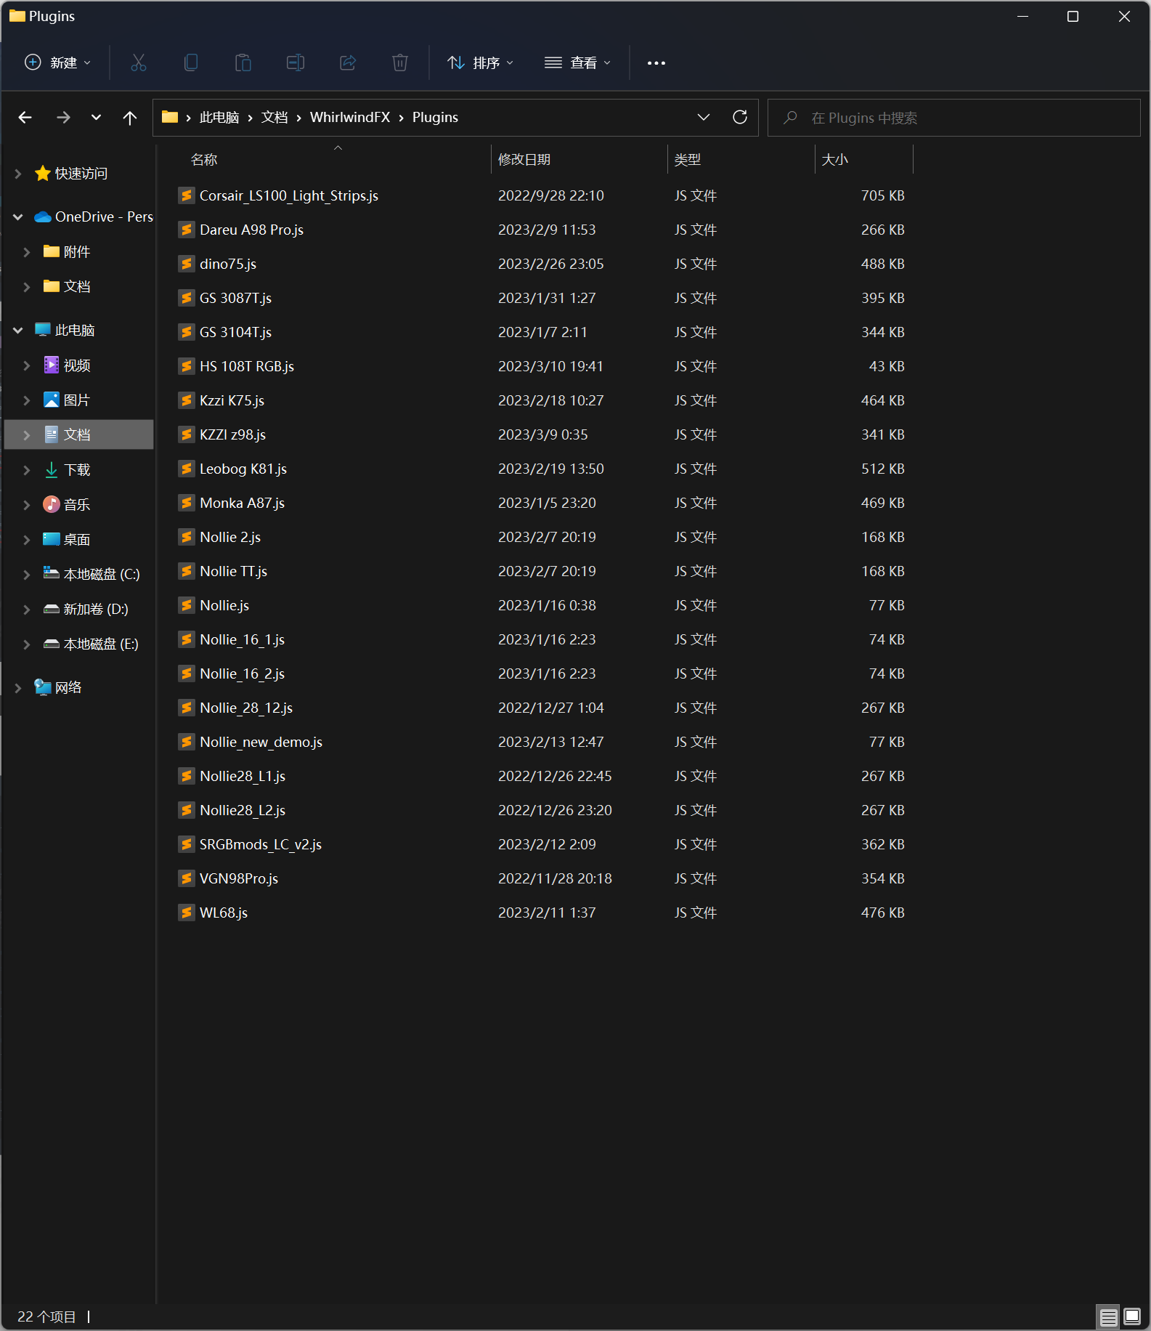Image resolution: width=1151 pixels, height=1331 pixels.
Task: Select the file GS 3087T.js
Action: coord(235,298)
